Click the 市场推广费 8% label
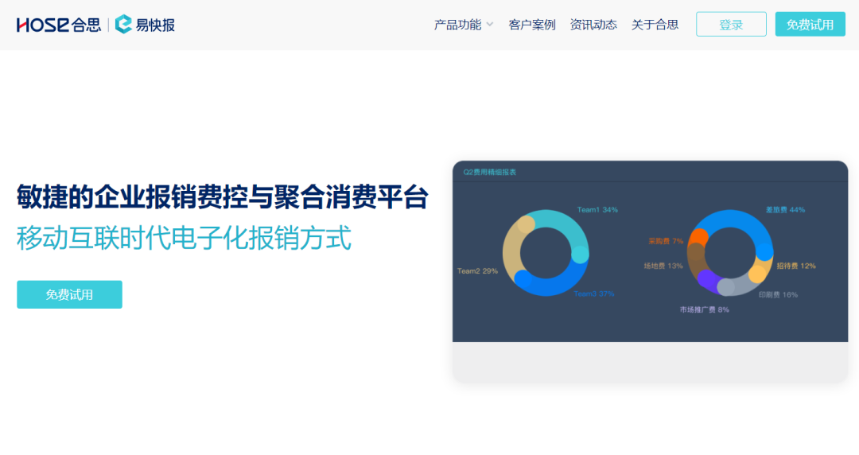 tap(705, 309)
